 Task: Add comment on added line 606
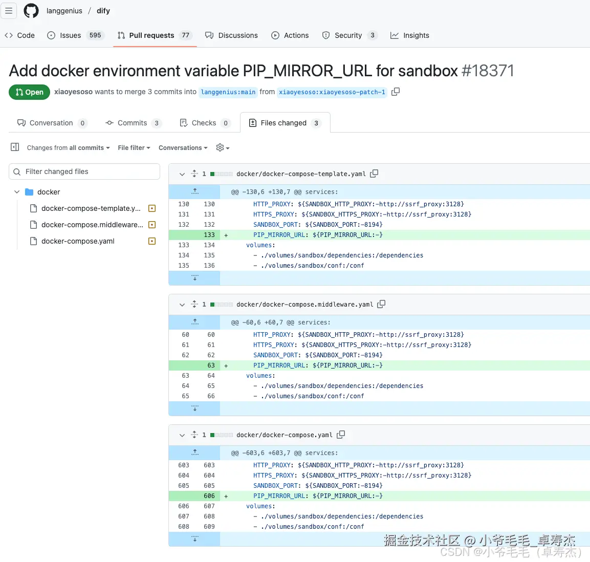coord(226,496)
